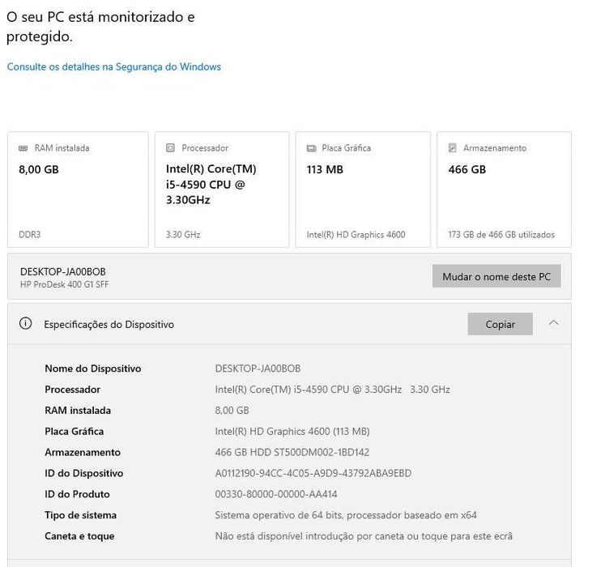Select Intel(R) HD Graphics 4600 in graphics card
The image size is (605, 567).
tap(356, 235)
